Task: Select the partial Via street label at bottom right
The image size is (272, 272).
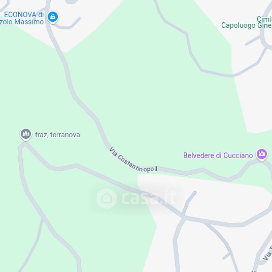Action: pos(268,254)
